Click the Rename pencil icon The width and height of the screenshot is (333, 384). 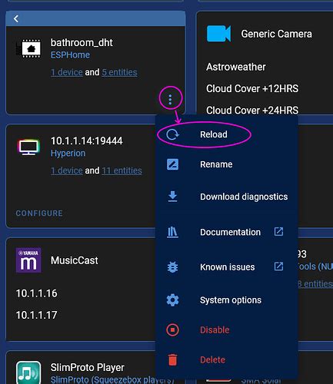pyautogui.click(x=172, y=164)
